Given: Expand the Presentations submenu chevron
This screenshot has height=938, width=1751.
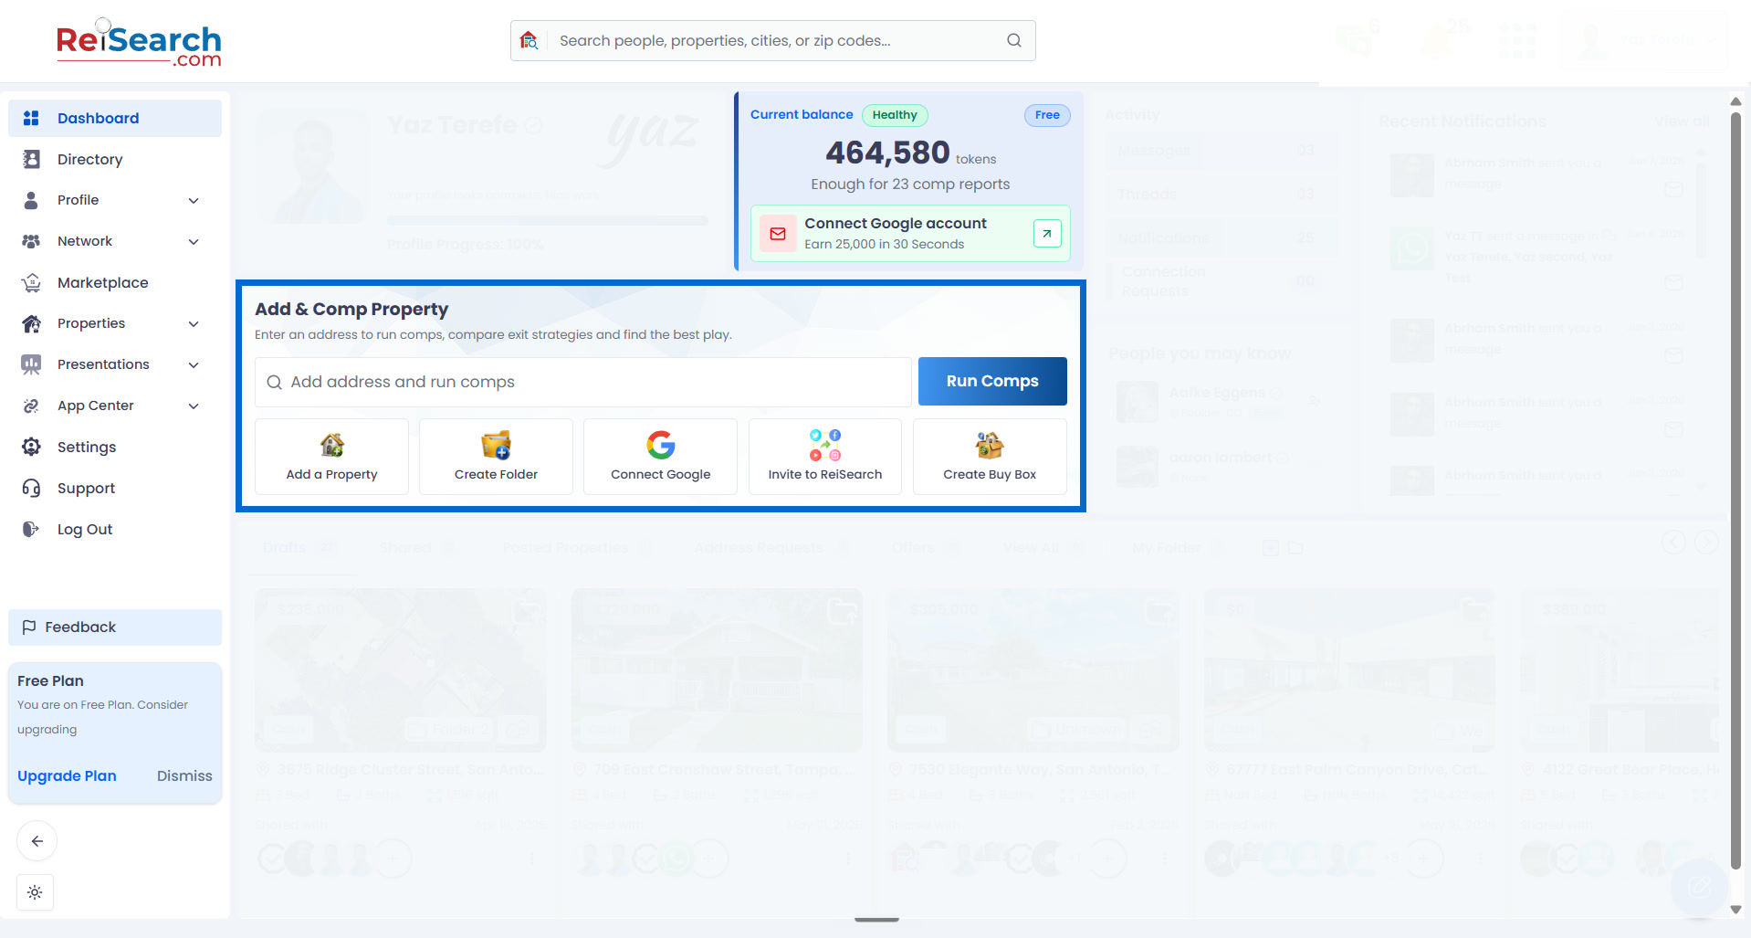Looking at the screenshot, I should [194, 364].
